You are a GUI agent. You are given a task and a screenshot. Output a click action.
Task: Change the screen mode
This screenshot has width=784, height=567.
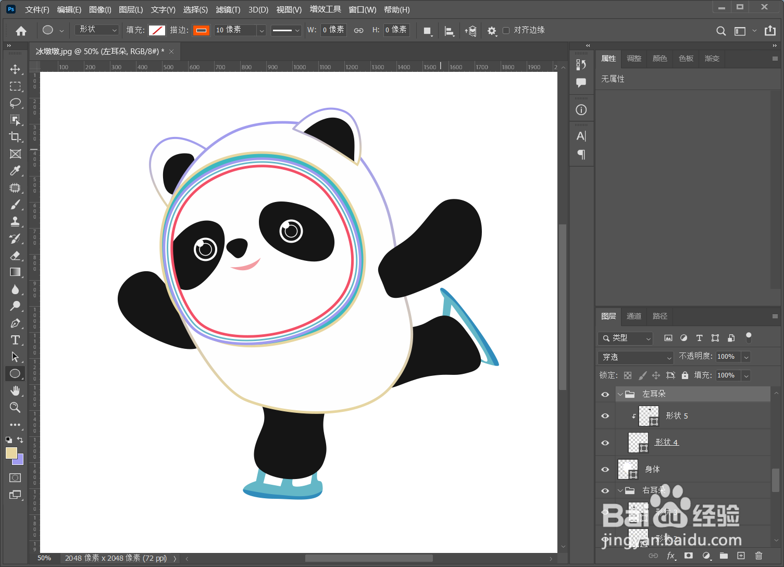[15, 495]
